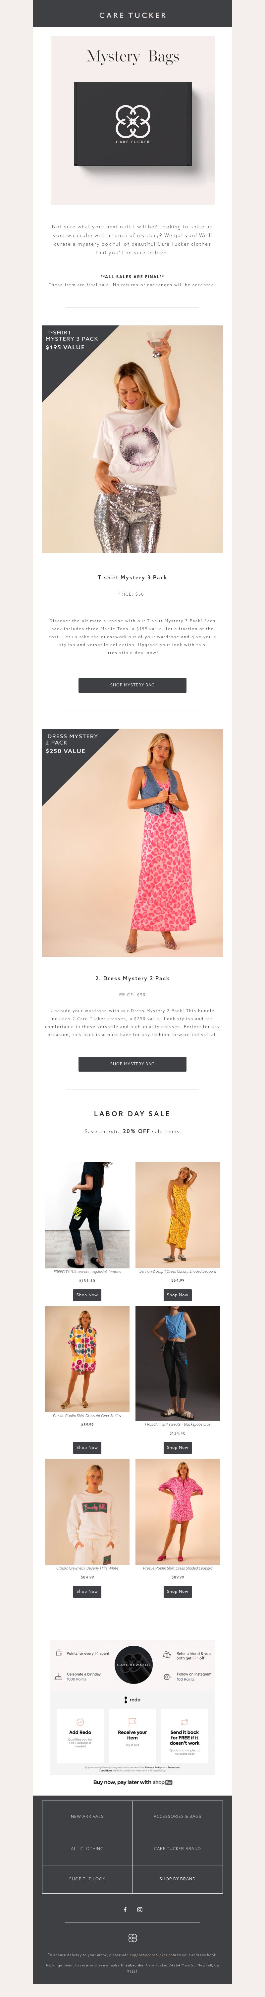Click the Receive your item flag icon
This screenshot has width=265, height=1997.
pyautogui.click(x=132, y=1721)
